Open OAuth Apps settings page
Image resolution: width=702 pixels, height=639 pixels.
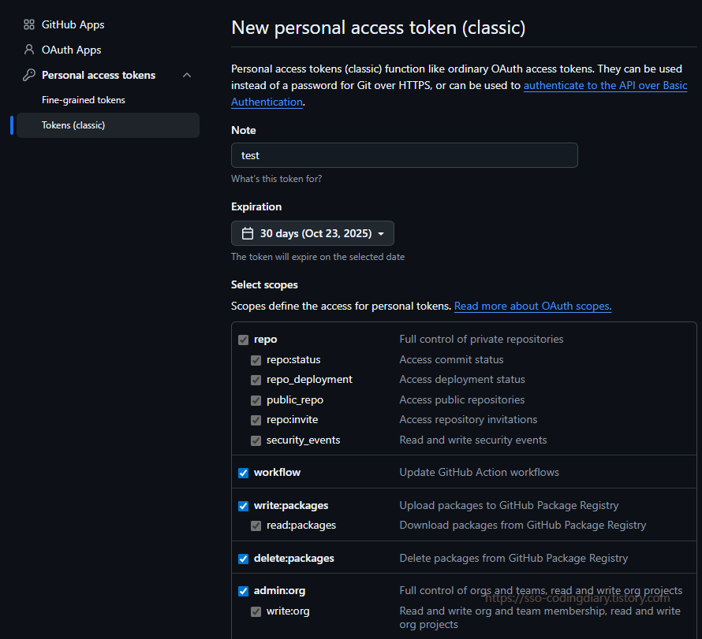tap(71, 50)
